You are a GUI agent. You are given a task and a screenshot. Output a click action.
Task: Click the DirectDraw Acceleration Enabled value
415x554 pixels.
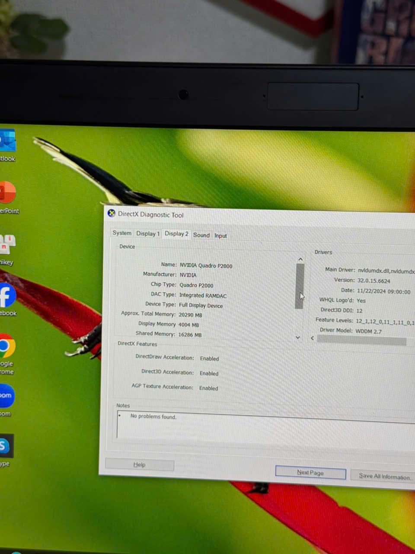(209, 359)
